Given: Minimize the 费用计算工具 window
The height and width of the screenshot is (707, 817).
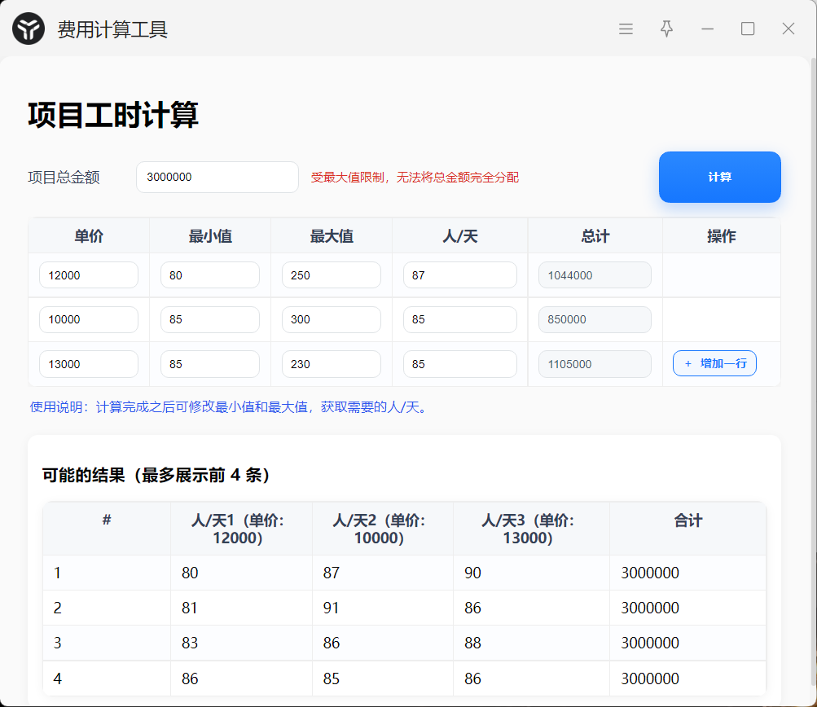Looking at the screenshot, I should pos(707,29).
